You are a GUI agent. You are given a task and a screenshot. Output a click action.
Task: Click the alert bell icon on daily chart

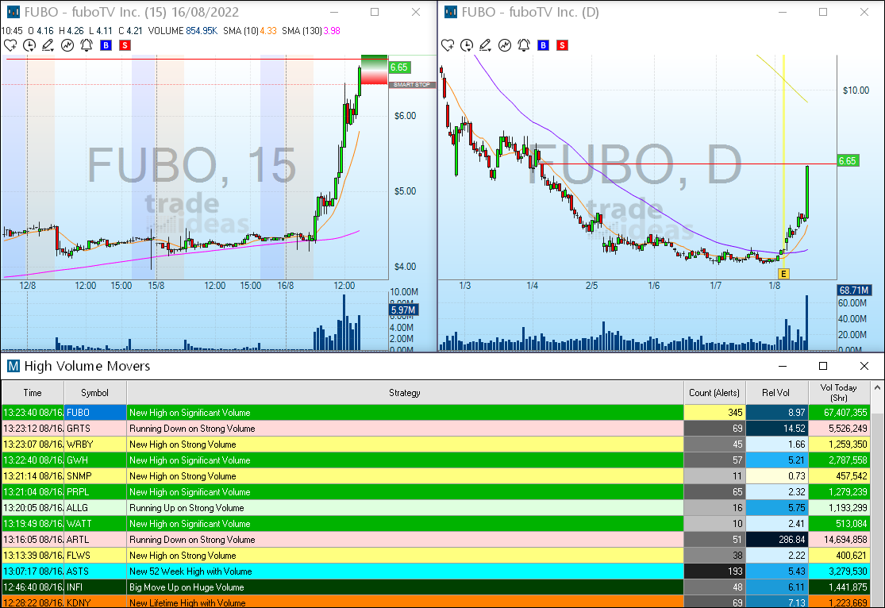click(523, 45)
